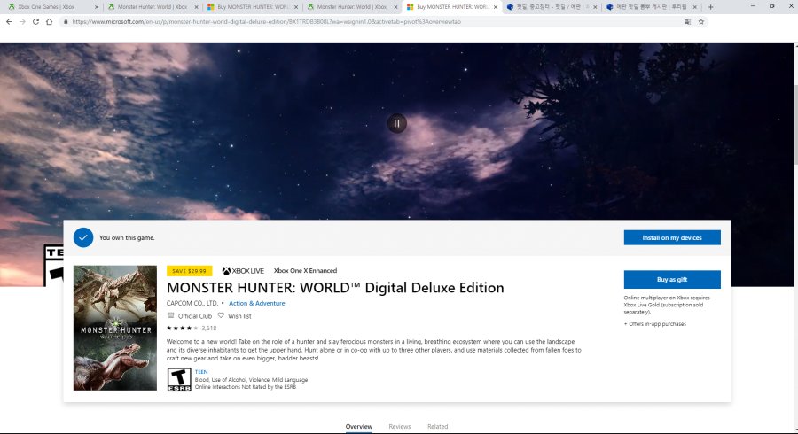
Task: Select the Overview tab
Action: [359, 427]
